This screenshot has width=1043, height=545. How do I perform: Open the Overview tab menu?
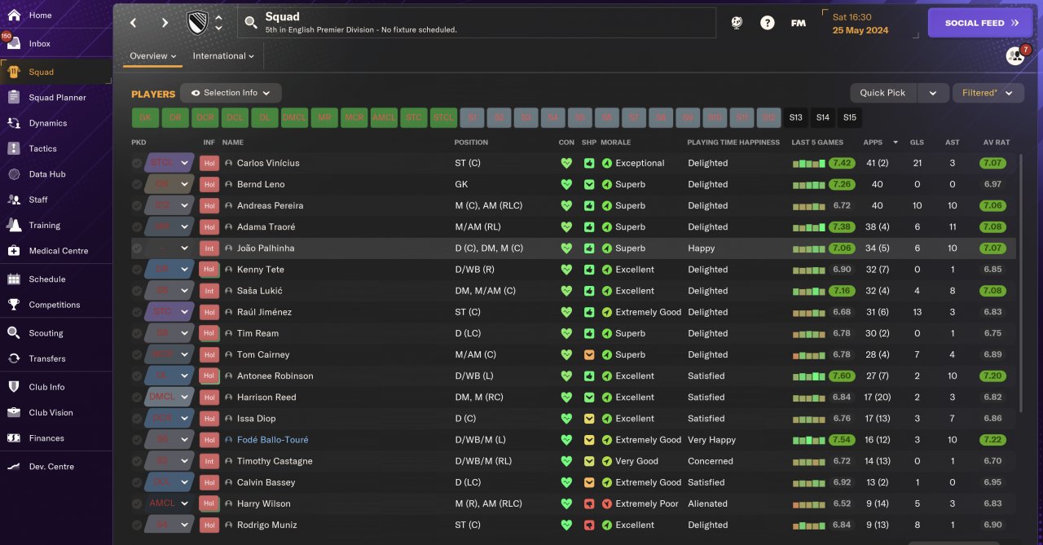[x=153, y=56]
